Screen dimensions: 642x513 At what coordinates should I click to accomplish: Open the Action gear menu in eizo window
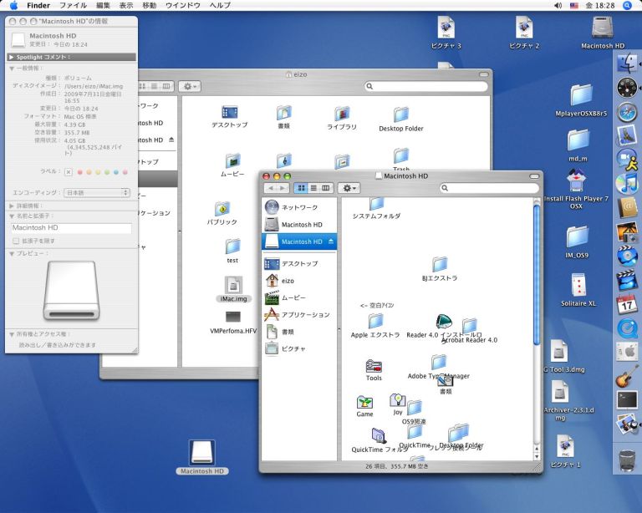(x=190, y=86)
